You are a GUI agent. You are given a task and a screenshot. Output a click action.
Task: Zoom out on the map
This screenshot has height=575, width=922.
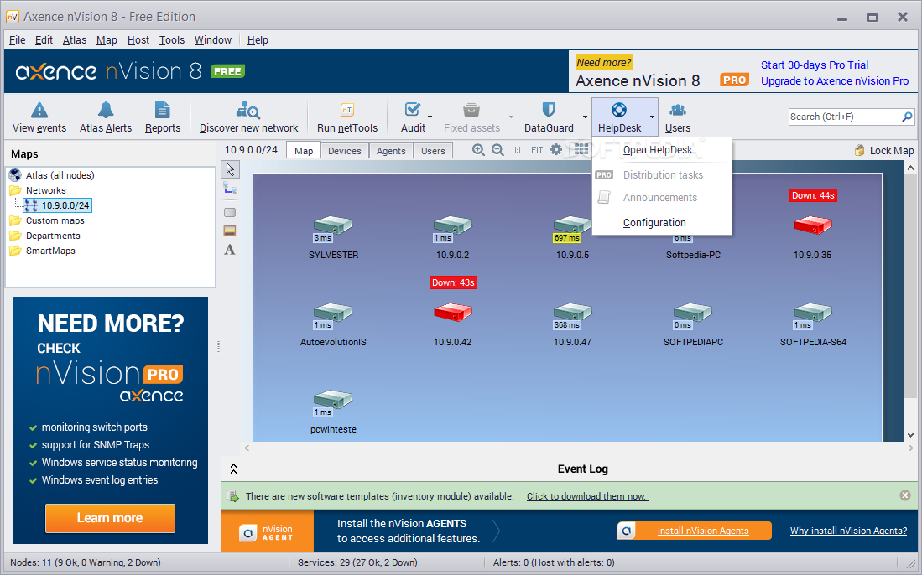[x=497, y=150]
